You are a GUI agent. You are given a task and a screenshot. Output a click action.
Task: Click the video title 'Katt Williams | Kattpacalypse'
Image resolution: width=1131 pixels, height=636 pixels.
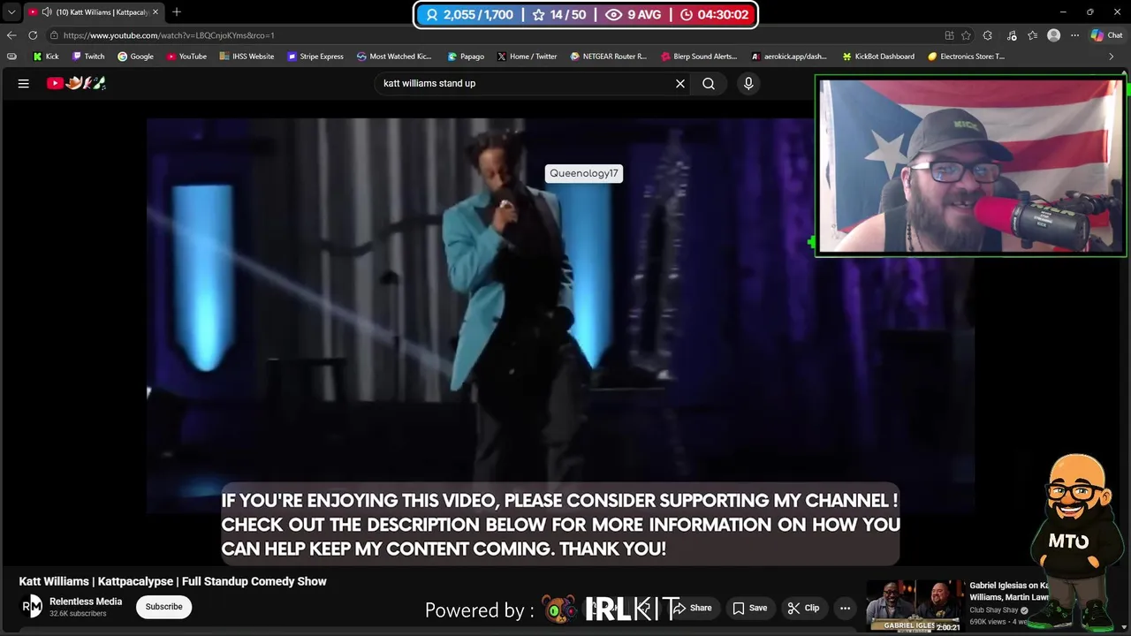(x=173, y=581)
